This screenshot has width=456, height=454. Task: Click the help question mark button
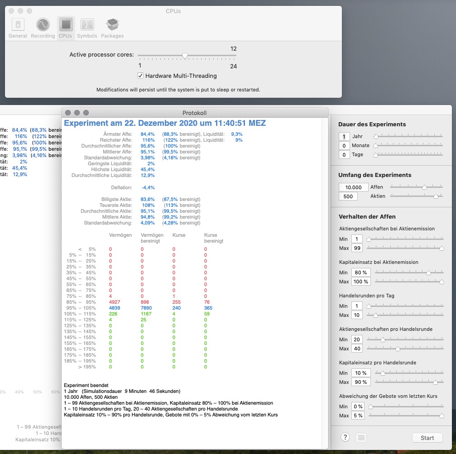tap(345, 437)
